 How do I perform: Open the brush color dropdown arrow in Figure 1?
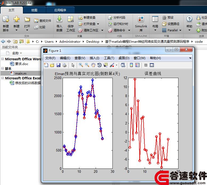coord(116,65)
